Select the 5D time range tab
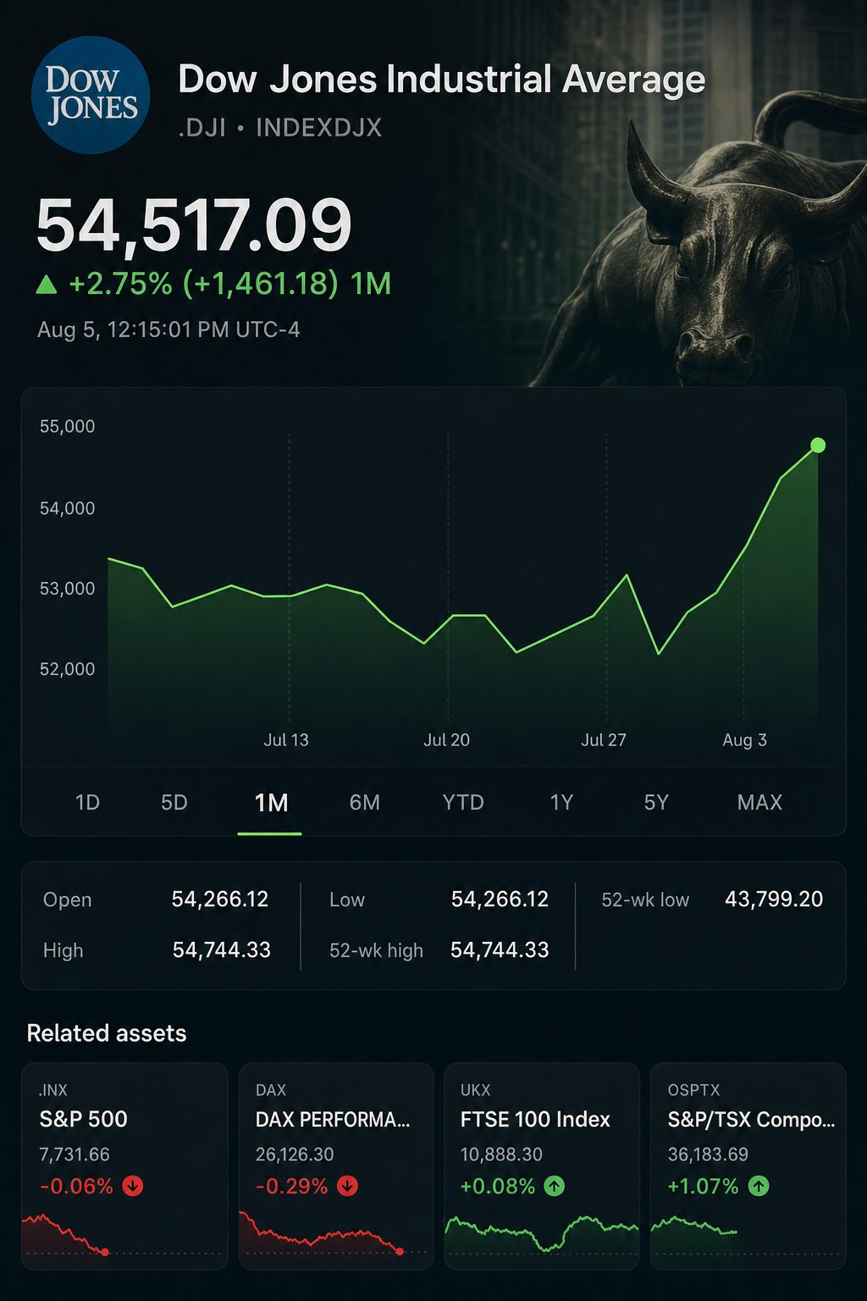Viewport: 867px width, 1301px height. pyautogui.click(x=174, y=802)
